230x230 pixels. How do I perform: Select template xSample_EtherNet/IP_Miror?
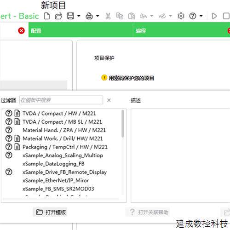[56, 180]
